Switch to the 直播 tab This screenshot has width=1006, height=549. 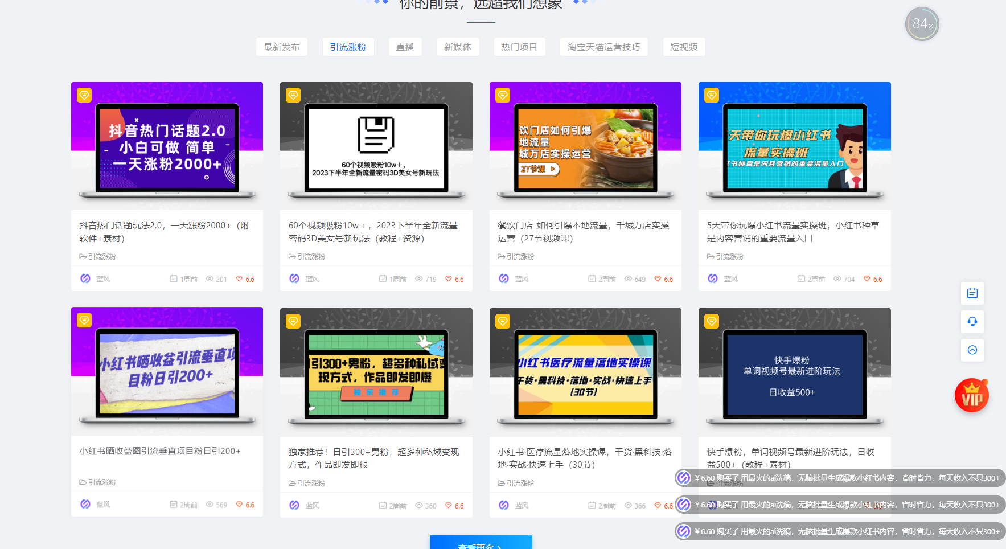tap(405, 47)
